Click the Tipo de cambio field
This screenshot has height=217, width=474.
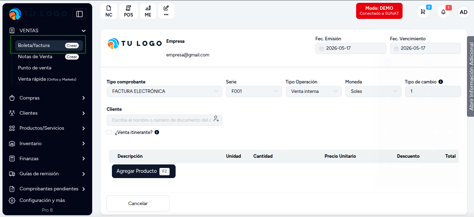click(x=433, y=91)
